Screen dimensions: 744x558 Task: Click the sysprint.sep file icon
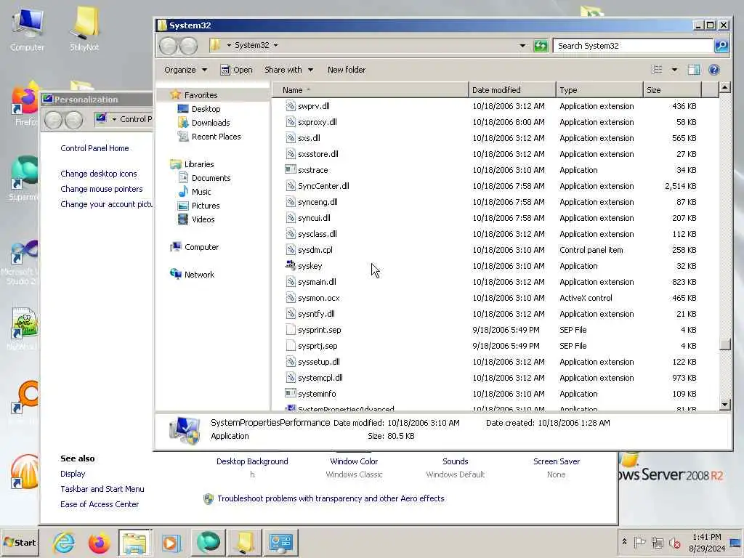pos(291,330)
